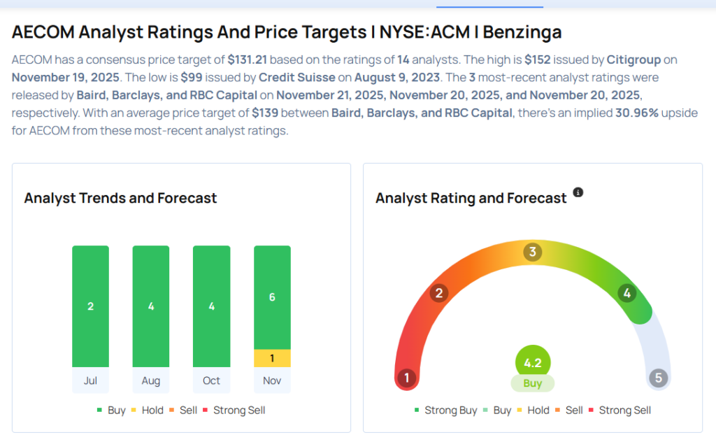Click the yellow Hold segment in the Nov bar
The width and height of the screenshot is (716, 442).
(x=272, y=358)
